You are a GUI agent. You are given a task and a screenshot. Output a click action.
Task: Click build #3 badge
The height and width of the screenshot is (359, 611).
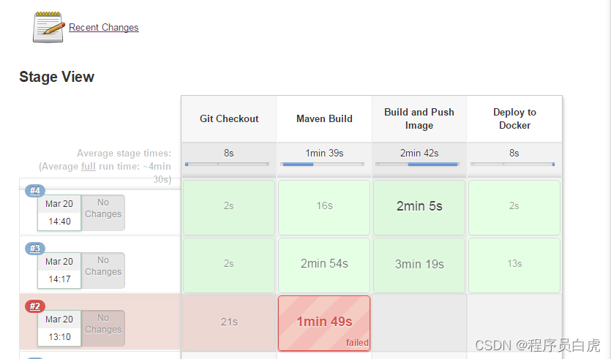[35, 249]
